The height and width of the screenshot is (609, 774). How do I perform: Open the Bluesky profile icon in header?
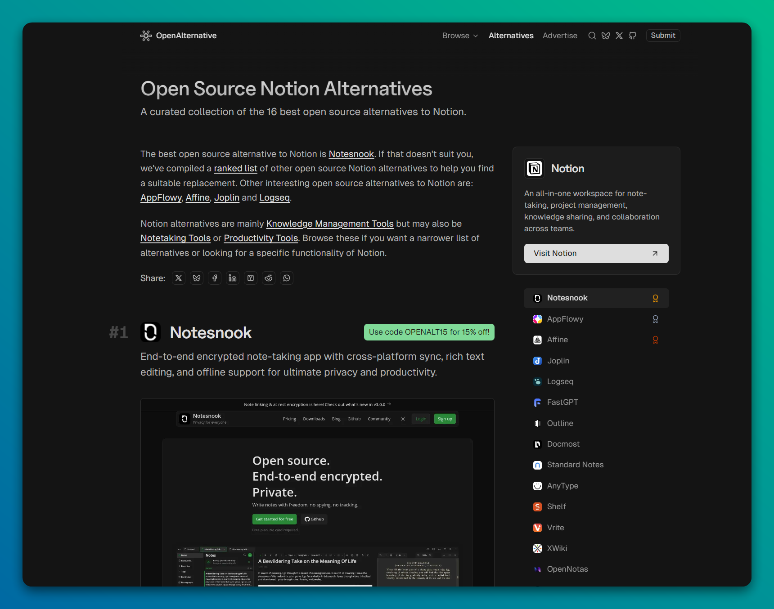(606, 36)
